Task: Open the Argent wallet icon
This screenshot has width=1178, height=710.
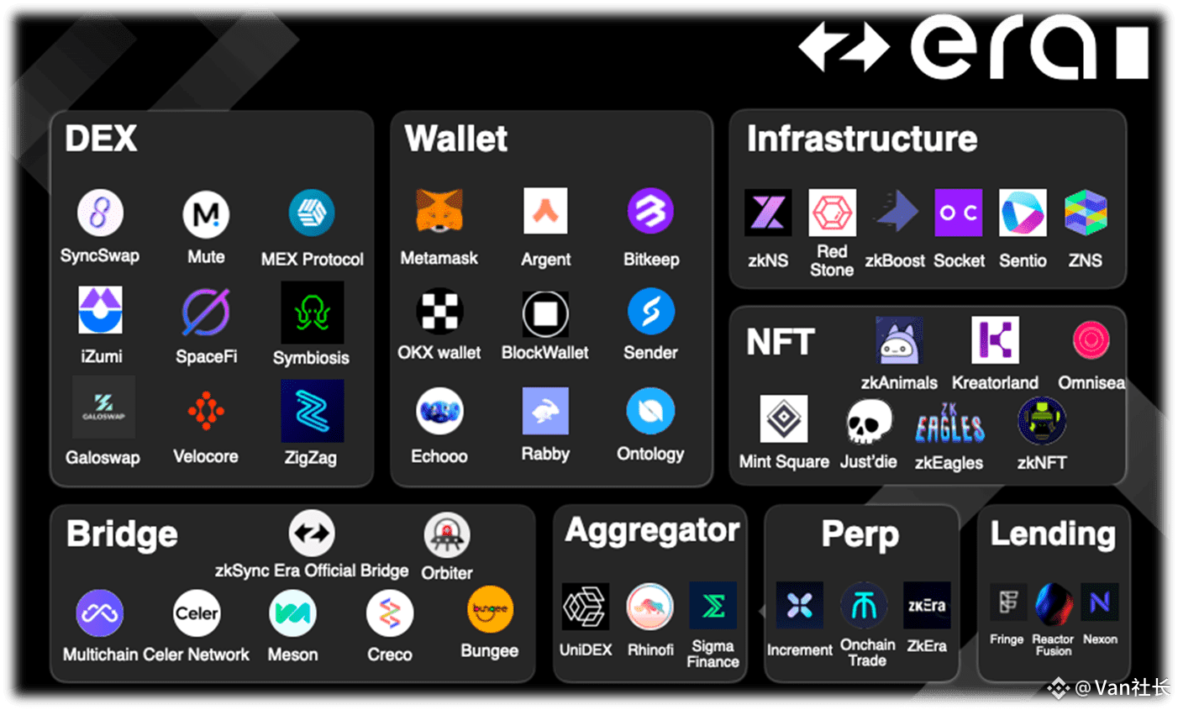Action: [x=545, y=210]
